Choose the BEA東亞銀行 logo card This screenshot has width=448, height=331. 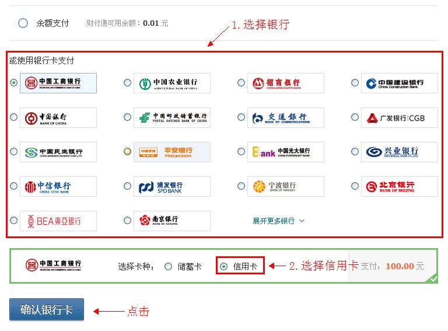[x=58, y=221]
